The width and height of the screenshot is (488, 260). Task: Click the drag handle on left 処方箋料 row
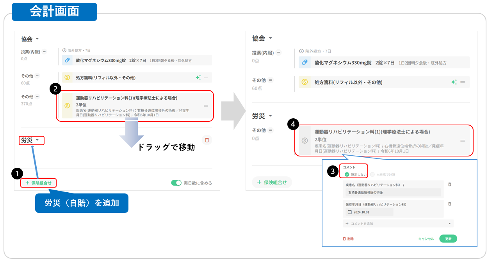(x=206, y=77)
